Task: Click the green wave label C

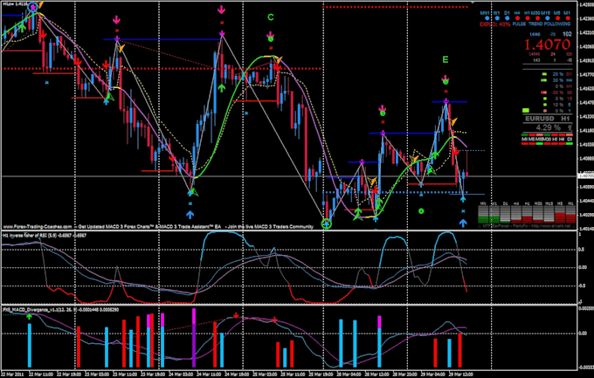Action: (271, 17)
